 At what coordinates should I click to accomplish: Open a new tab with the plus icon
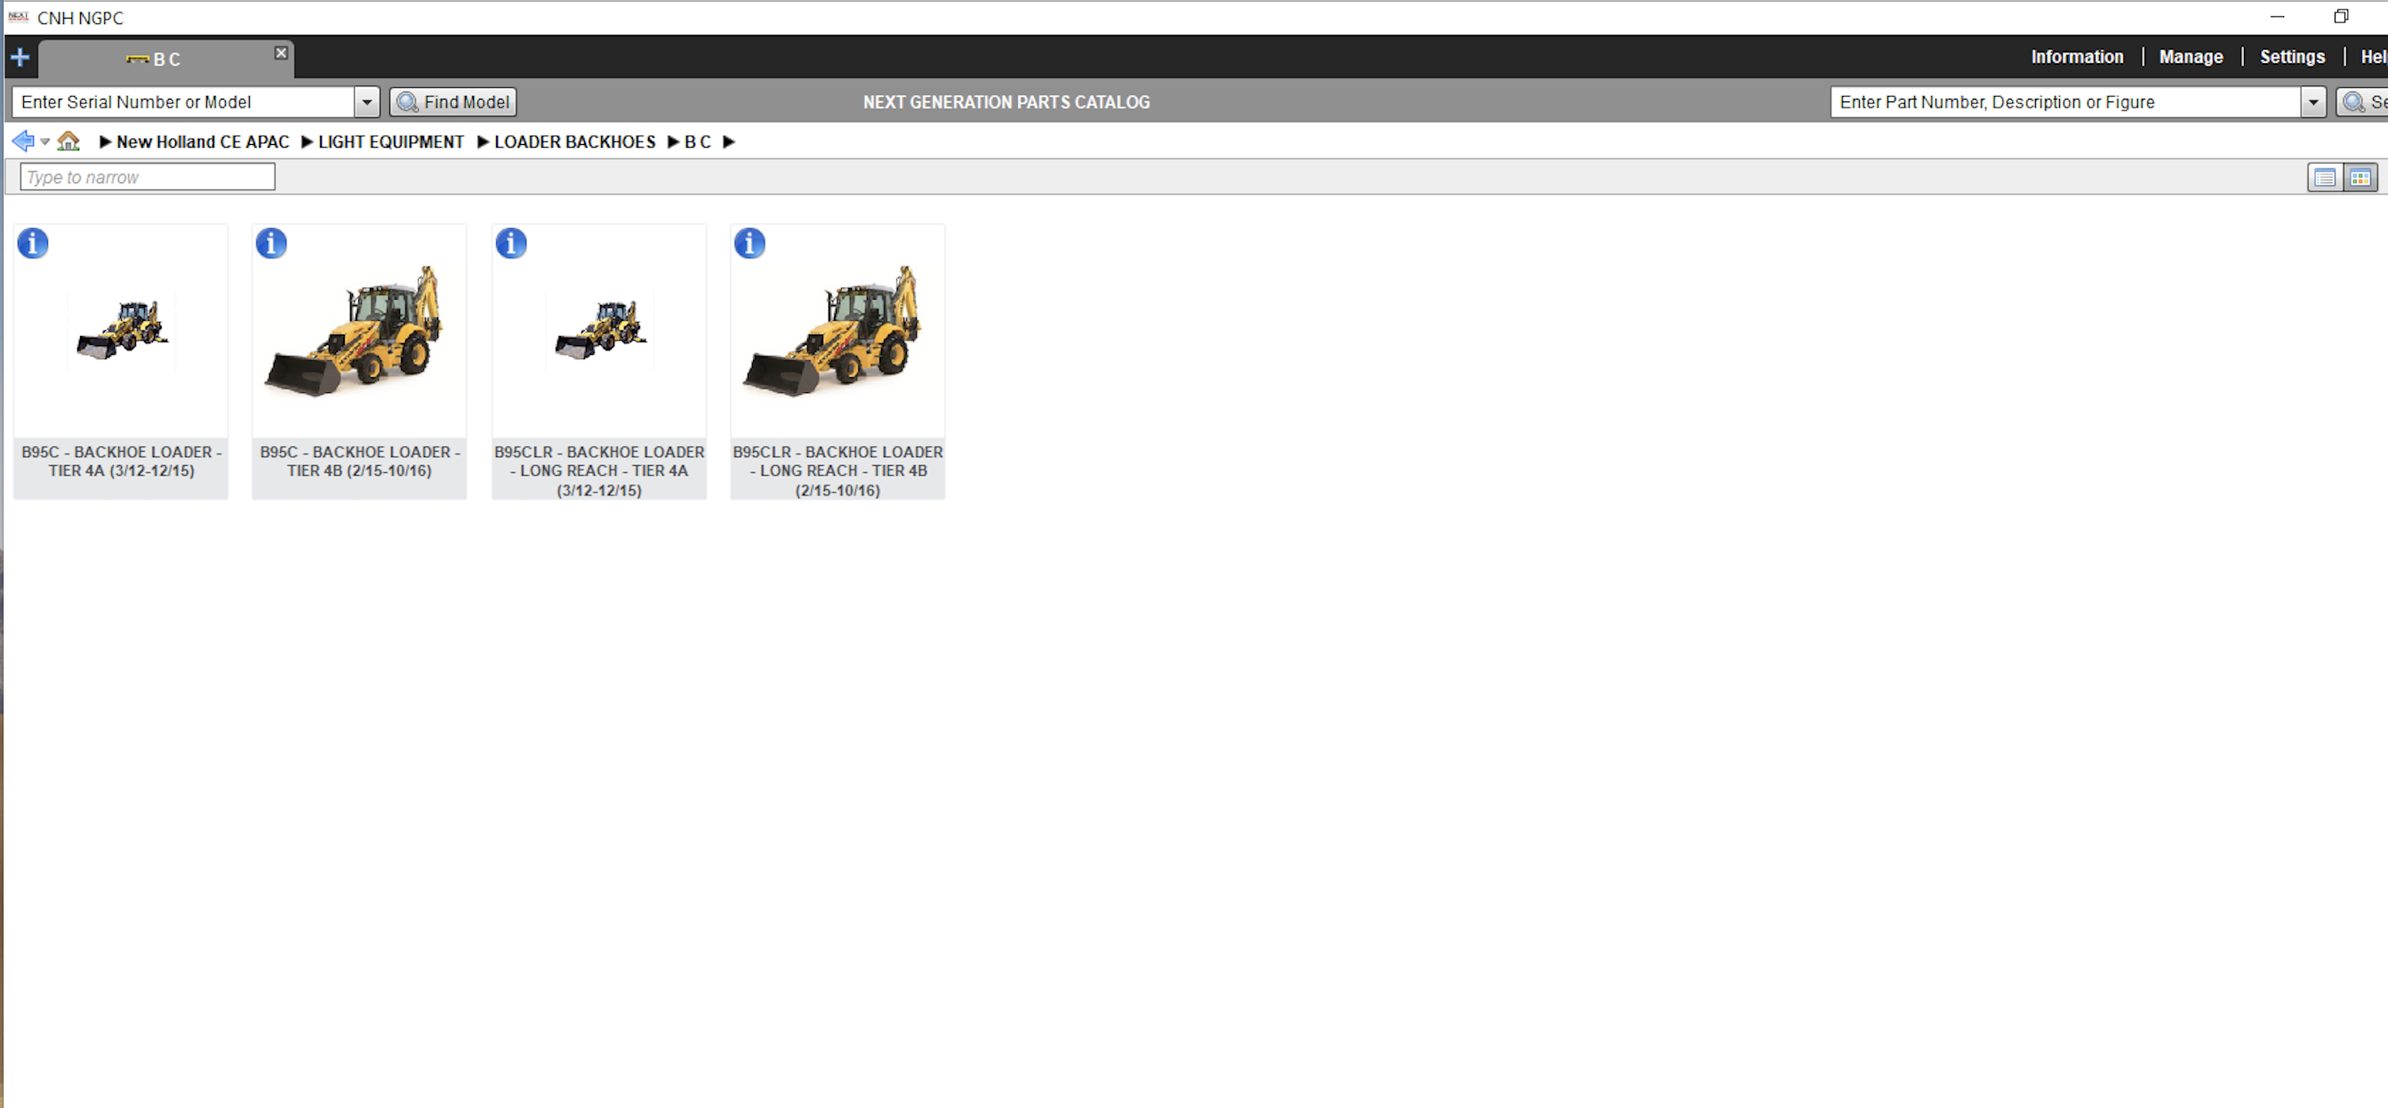(x=19, y=58)
